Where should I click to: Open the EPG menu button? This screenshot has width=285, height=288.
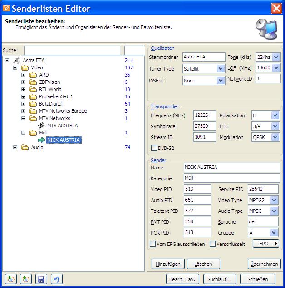point(265,244)
